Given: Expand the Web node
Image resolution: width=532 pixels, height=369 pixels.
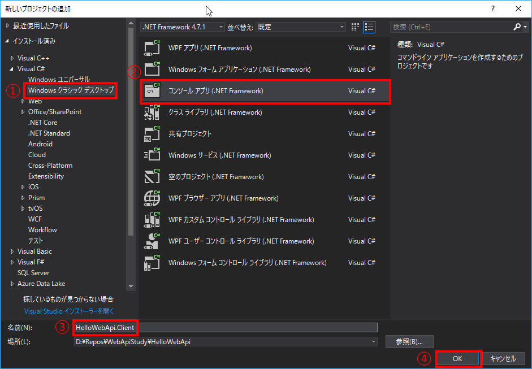Looking at the screenshot, I should point(23,101).
